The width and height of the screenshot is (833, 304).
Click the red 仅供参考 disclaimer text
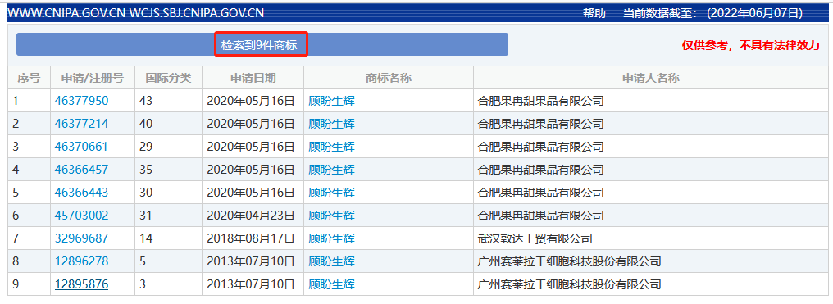click(751, 46)
